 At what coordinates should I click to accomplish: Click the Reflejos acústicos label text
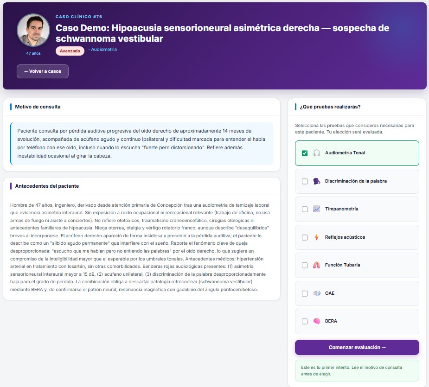[345, 237]
